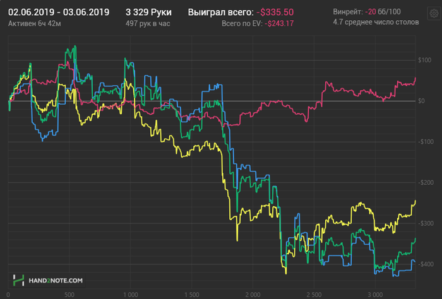Click the $0 y-axis label
The image size is (442, 299).
click(421, 101)
